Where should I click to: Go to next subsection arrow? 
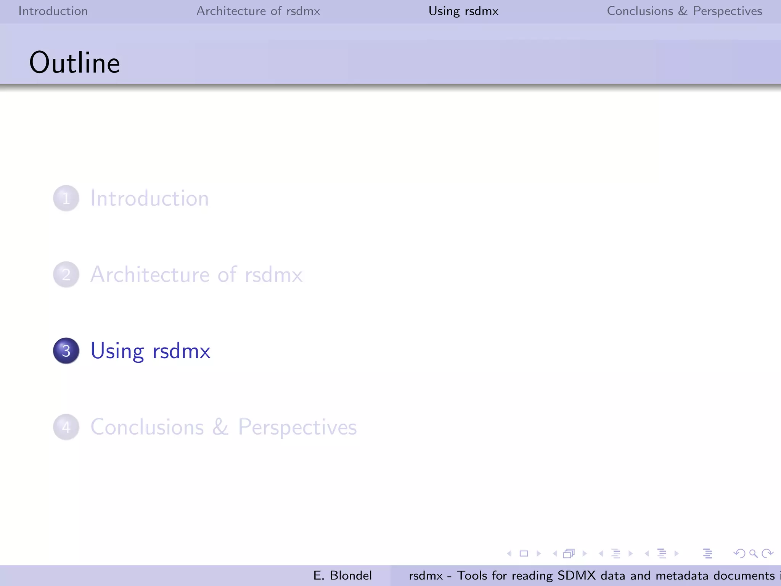point(630,554)
